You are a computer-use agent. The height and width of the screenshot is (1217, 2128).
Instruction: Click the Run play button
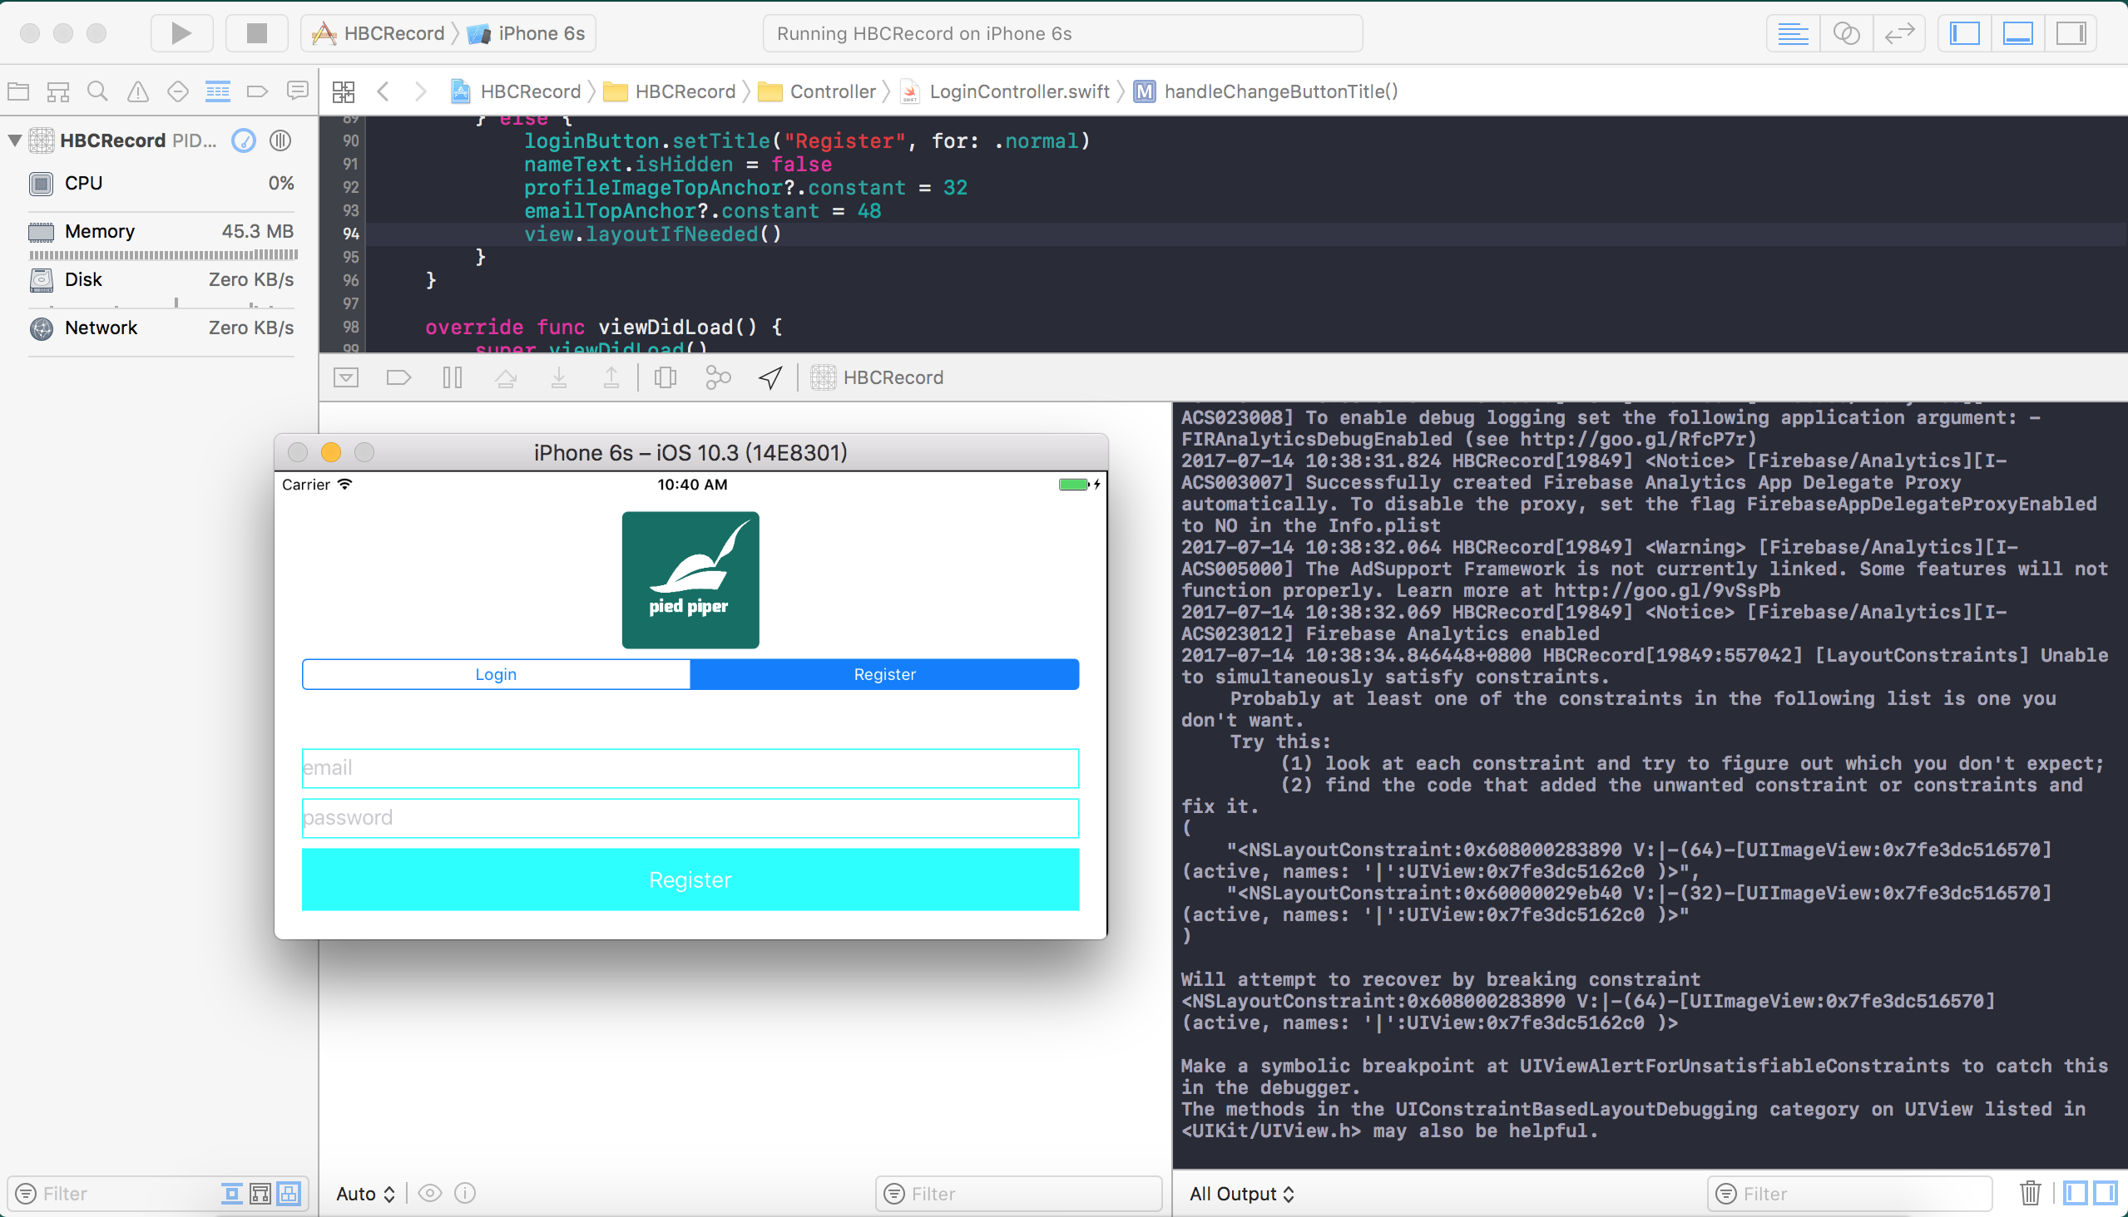[181, 33]
